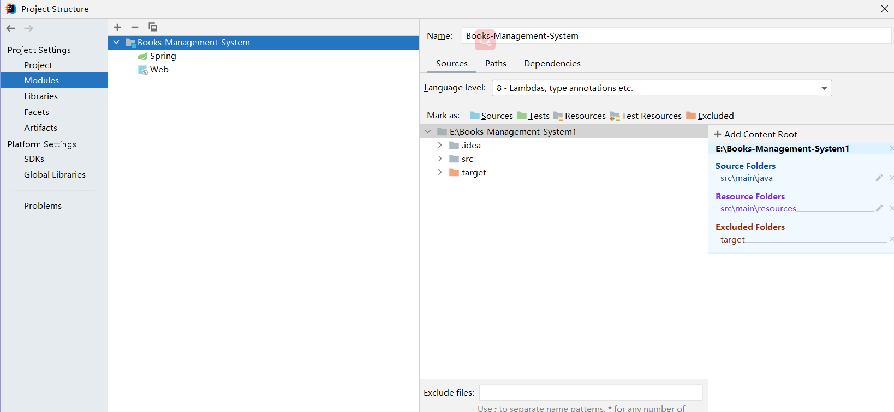This screenshot has width=894, height=412.
Task: Mark folder as Test Resources
Action: 646,116
